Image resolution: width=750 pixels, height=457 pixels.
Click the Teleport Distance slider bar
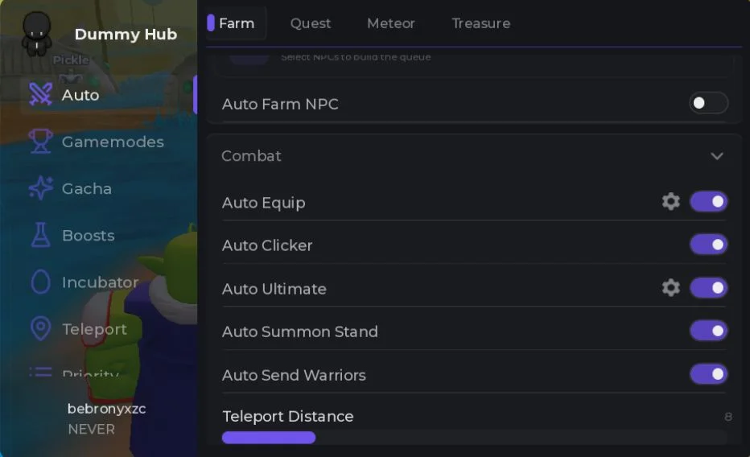click(474, 438)
